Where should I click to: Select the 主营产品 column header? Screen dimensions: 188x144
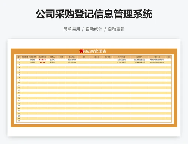[x=96, y=57]
